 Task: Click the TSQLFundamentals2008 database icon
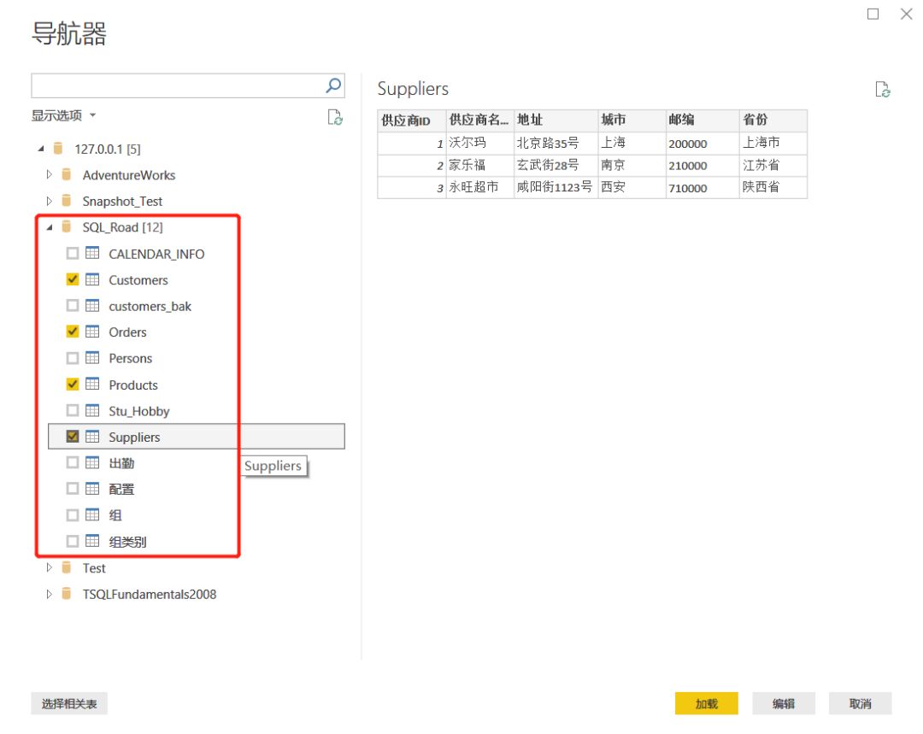(67, 594)
